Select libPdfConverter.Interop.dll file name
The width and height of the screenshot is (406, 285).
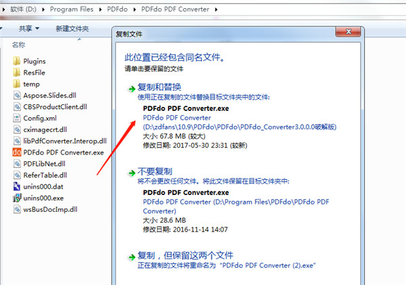click(65, 141)
